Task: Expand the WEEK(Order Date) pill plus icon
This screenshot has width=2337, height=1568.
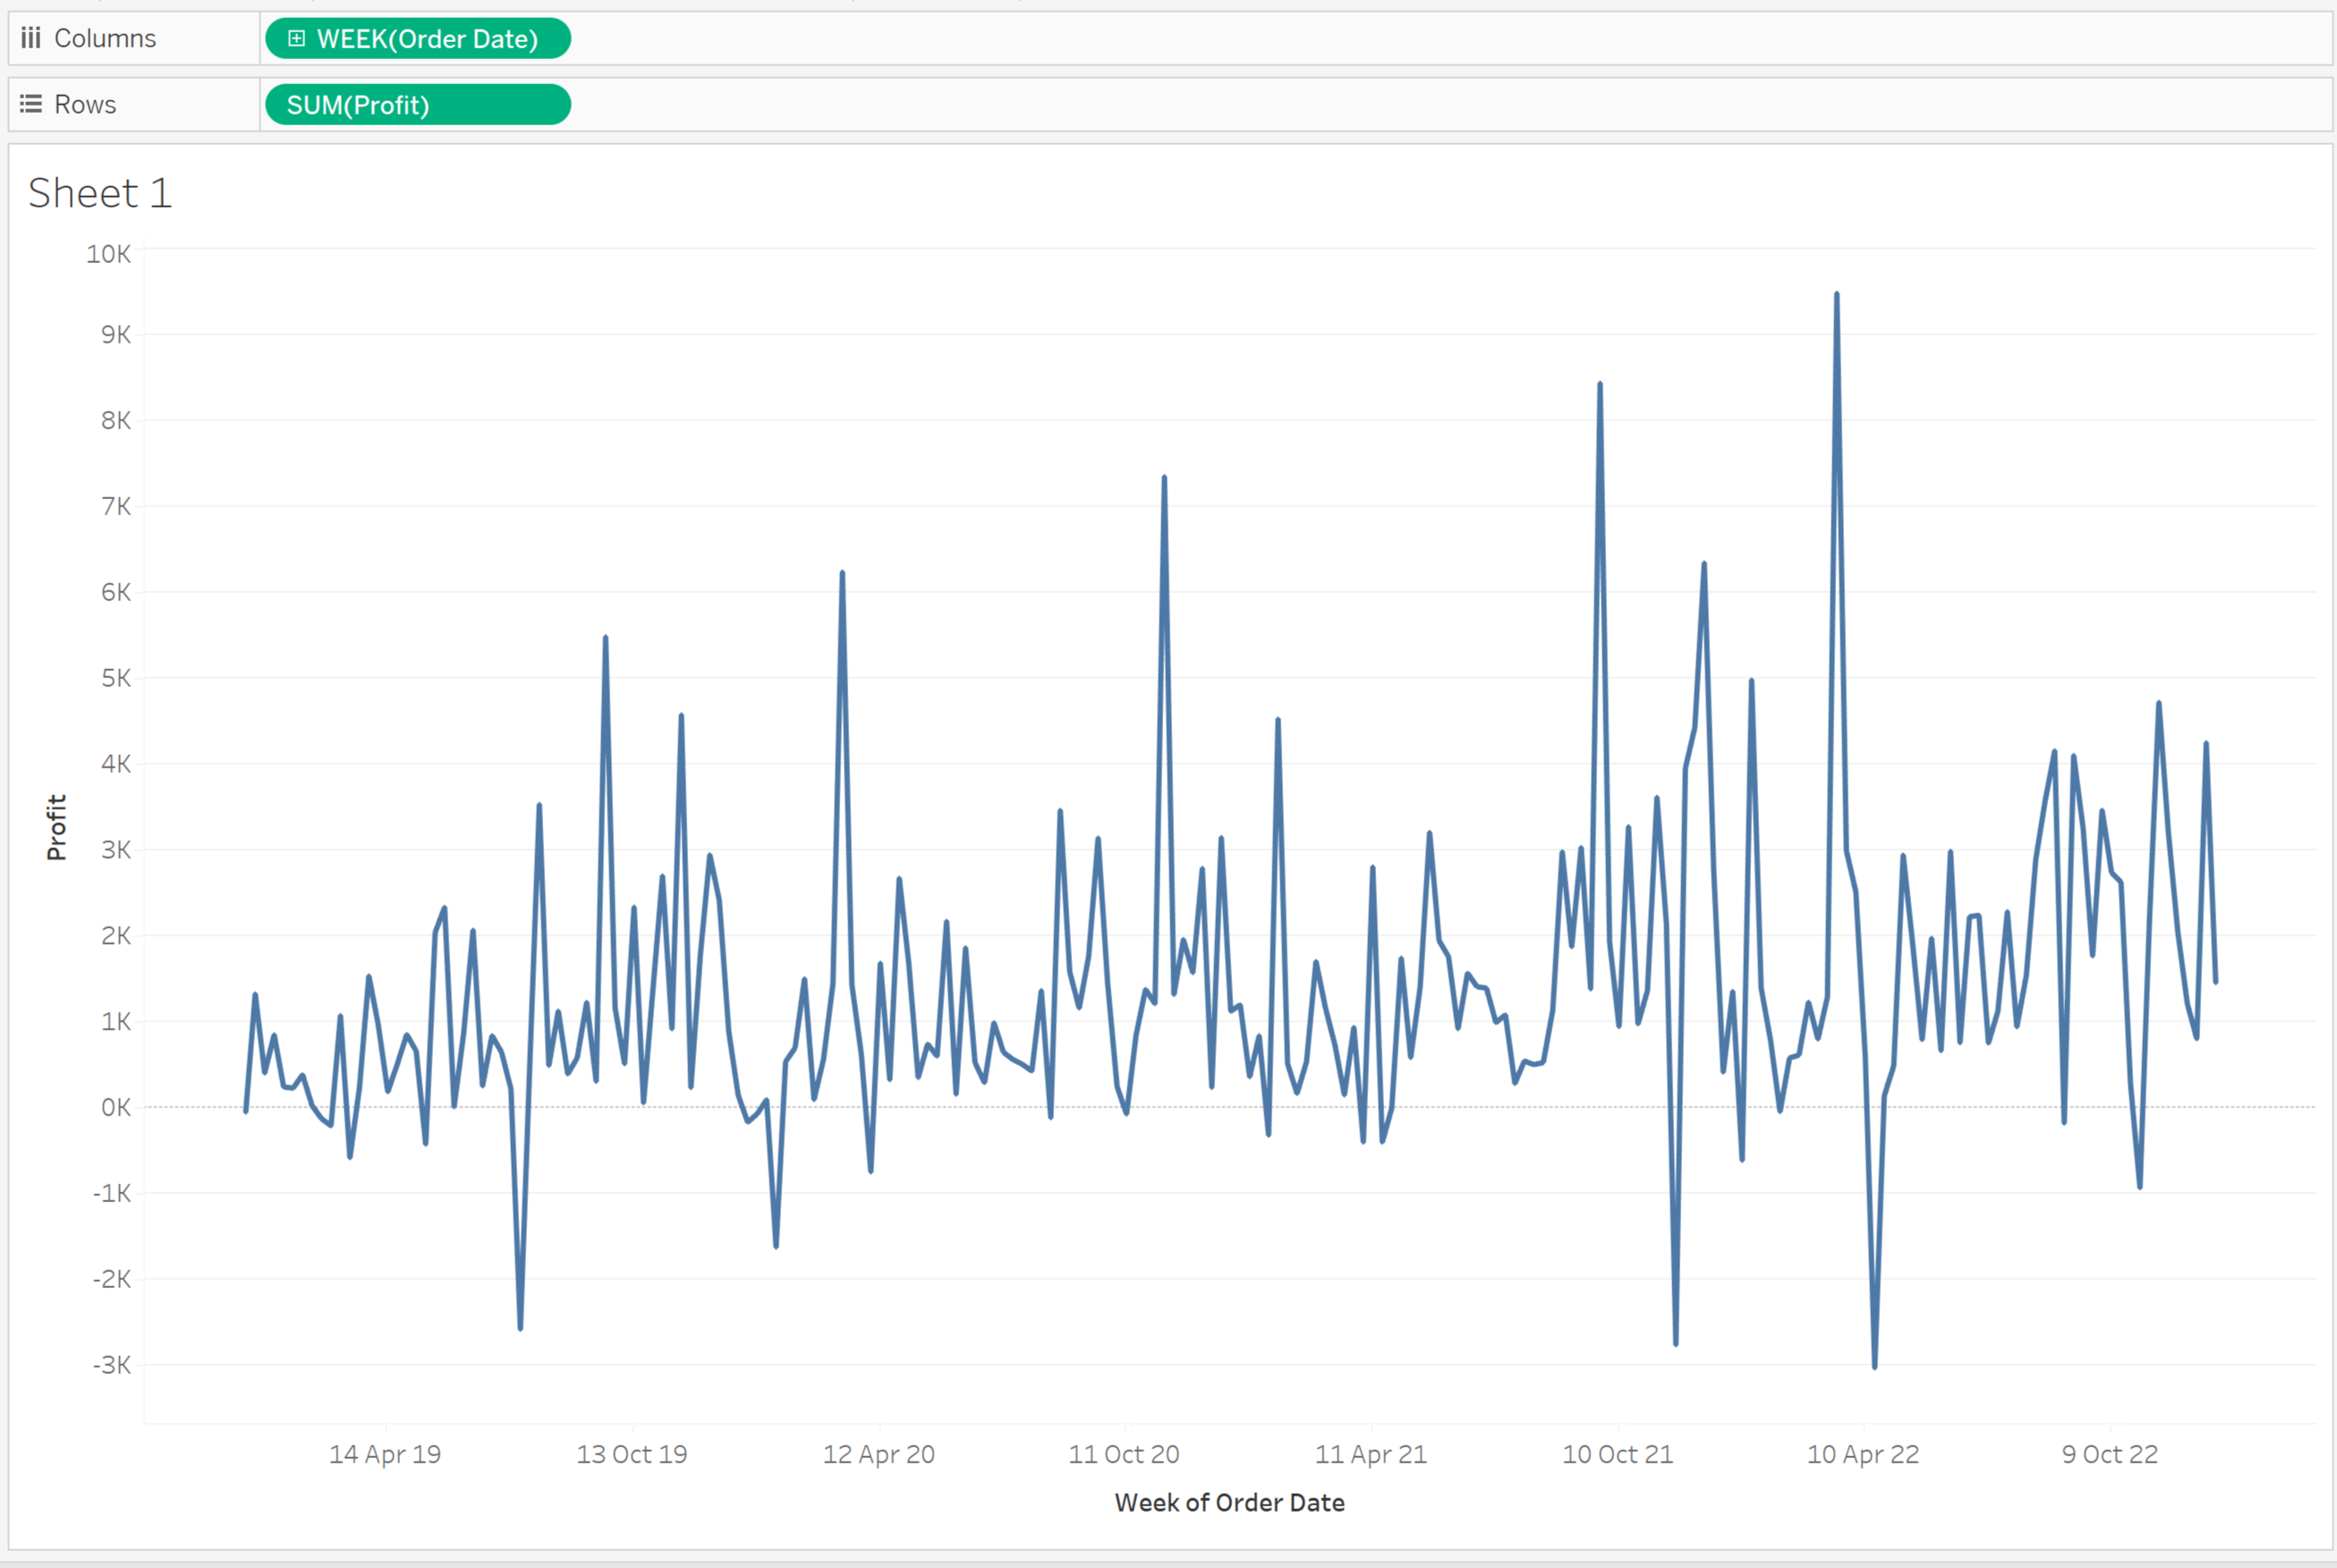Action: tap(296, 38)
